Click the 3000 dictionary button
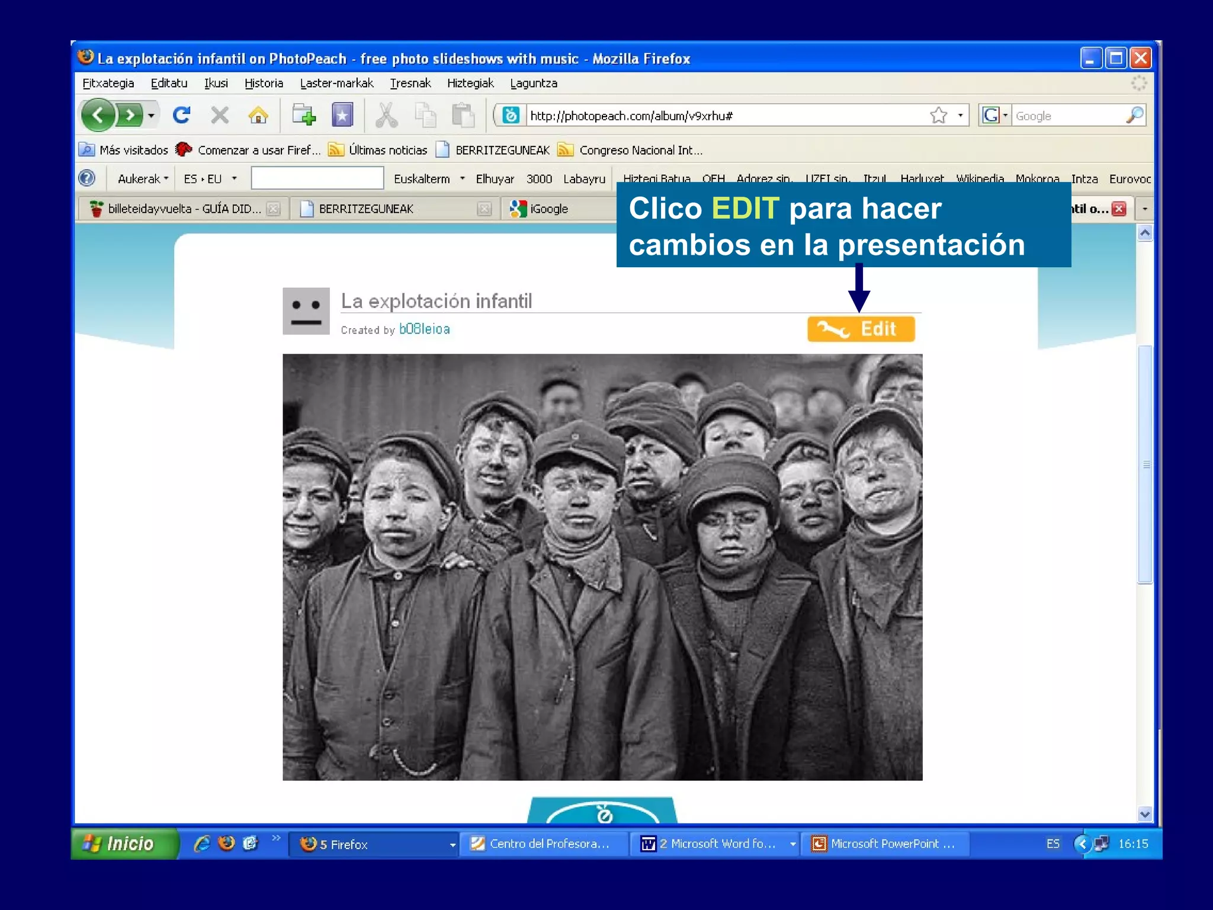The height and width of the screenshot is (910, 1213). (x=539, y=178)
